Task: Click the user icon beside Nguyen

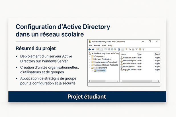Action: tap(122, 70)
